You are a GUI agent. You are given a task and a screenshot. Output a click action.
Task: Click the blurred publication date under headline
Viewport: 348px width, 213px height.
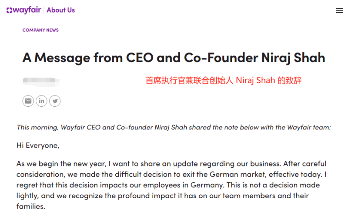[41, 81]
